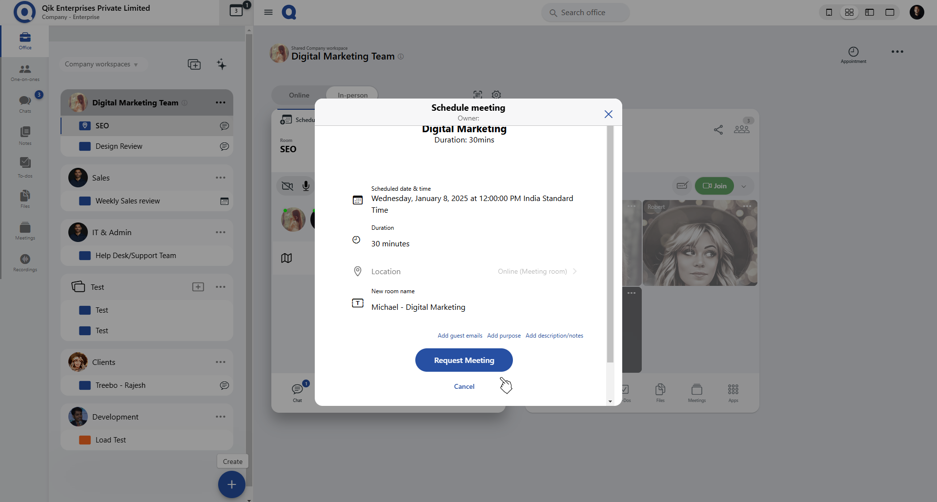Screen dimensions: 937x502
Task: Click the Add guest emails link
Action: [460, 336]
